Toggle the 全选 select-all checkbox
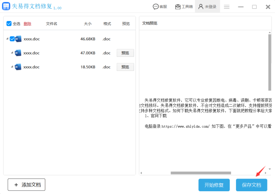275x194 pixels. coord(9,24)
